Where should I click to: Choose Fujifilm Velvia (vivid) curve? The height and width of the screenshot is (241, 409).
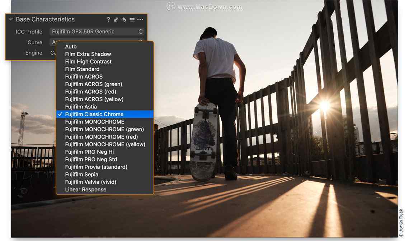click(x=105, y=182)
